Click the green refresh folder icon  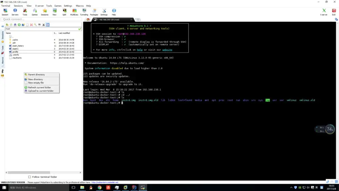[x=19, y=25]
